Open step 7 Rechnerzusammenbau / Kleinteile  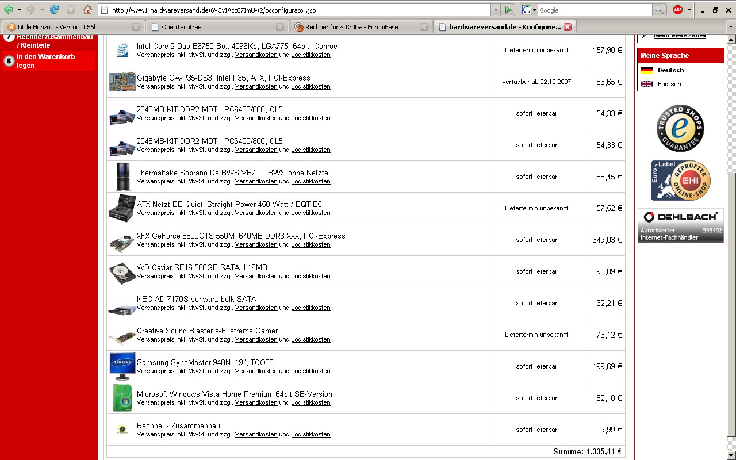click(49, 41)
